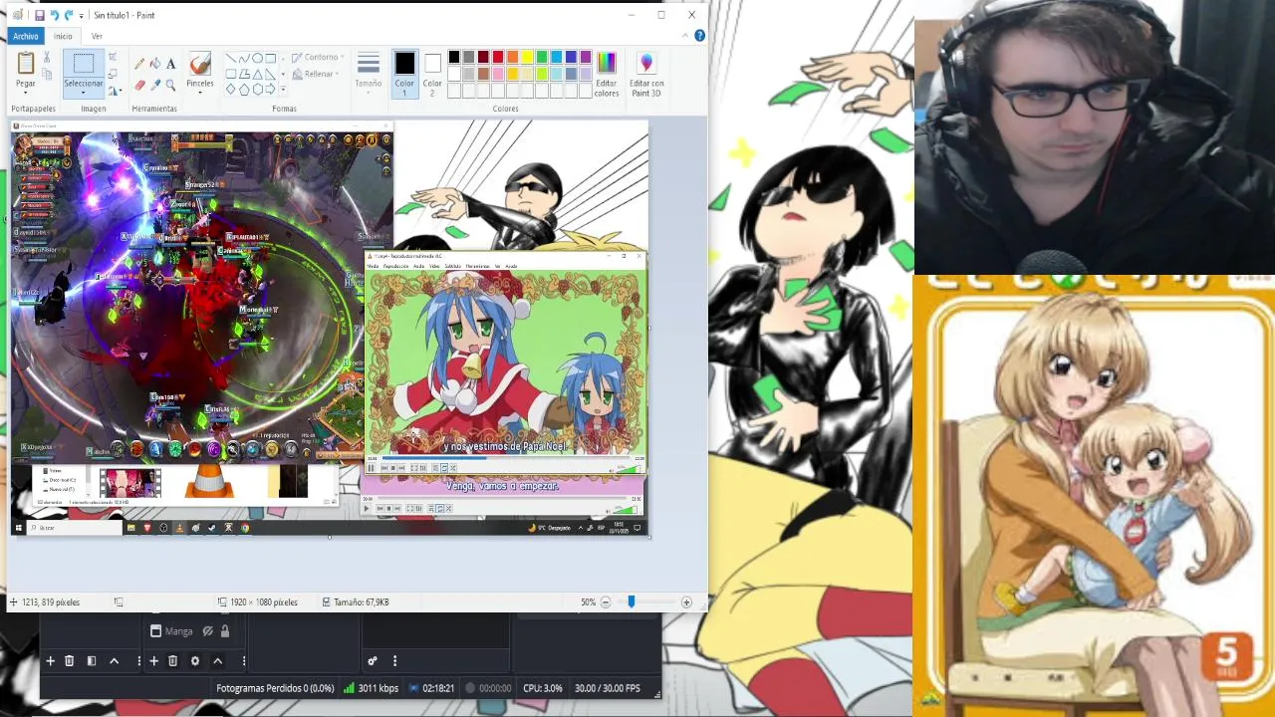The height and width of the screenshot is (717, 1275).
Task: Click Editar con Paint 3D button
Action: point(646,74)
